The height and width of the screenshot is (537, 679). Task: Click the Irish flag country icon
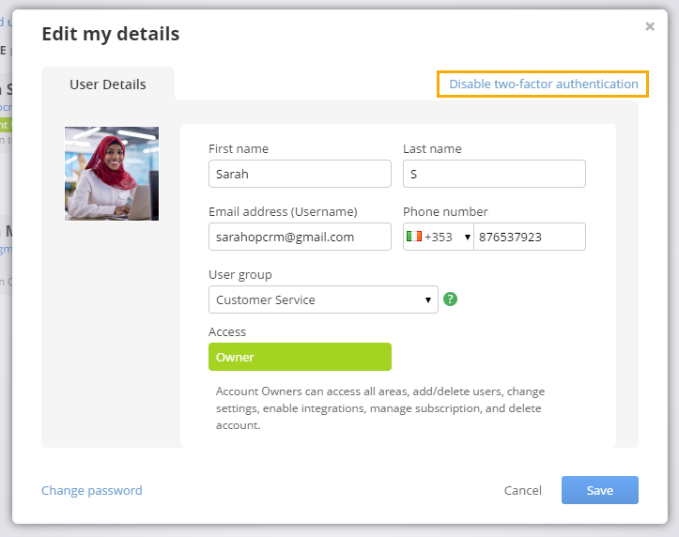pyautogui.click(x=414, y=237)
